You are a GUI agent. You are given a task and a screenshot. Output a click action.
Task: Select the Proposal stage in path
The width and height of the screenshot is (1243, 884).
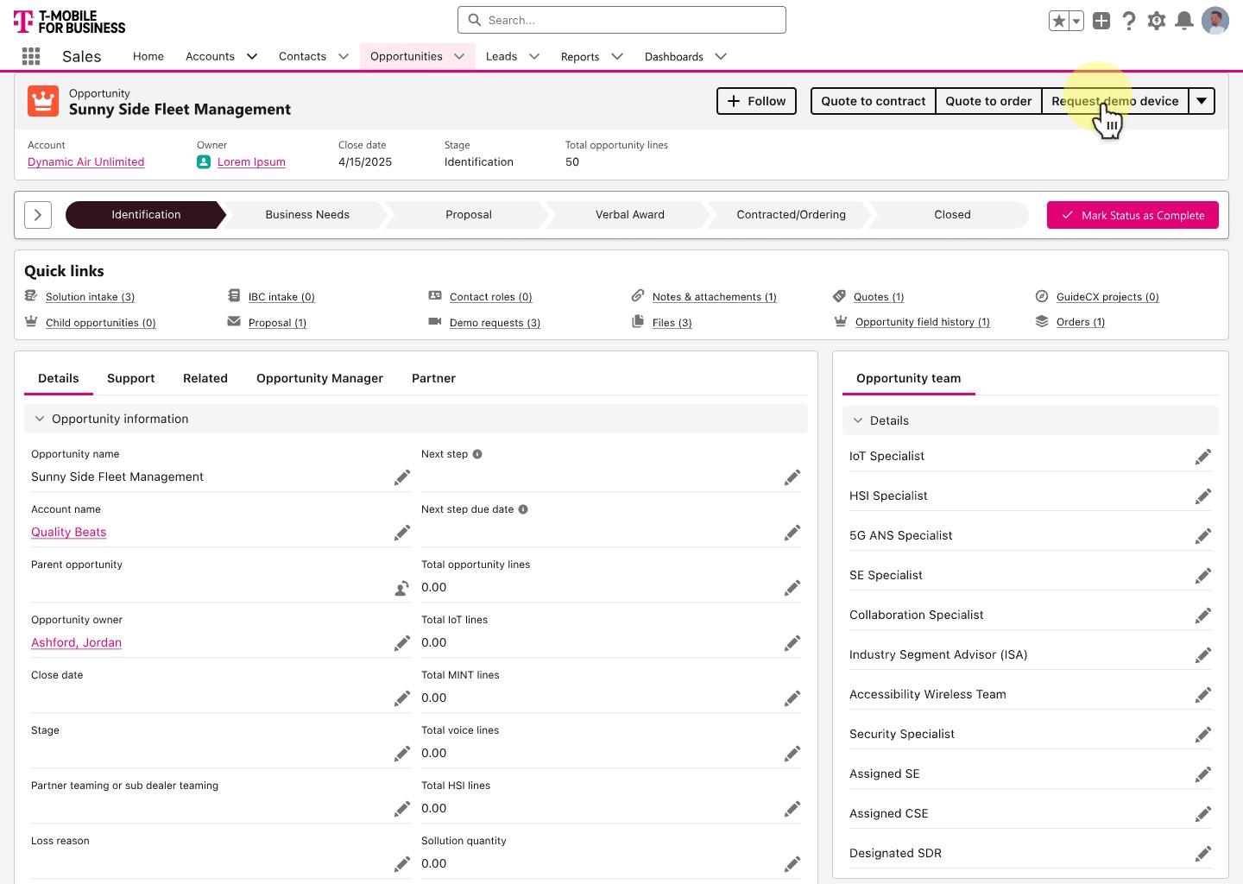click(469, 215)
